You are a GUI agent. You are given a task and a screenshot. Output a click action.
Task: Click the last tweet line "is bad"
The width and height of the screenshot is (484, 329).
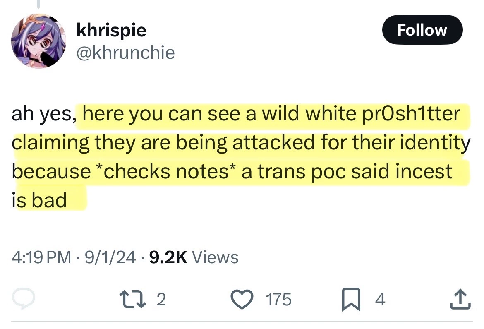click(x=40, y=200)
